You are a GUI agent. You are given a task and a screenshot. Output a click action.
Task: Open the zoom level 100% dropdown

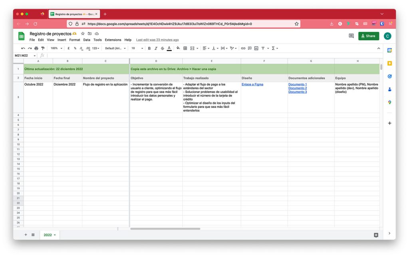[x=56, y=48]
